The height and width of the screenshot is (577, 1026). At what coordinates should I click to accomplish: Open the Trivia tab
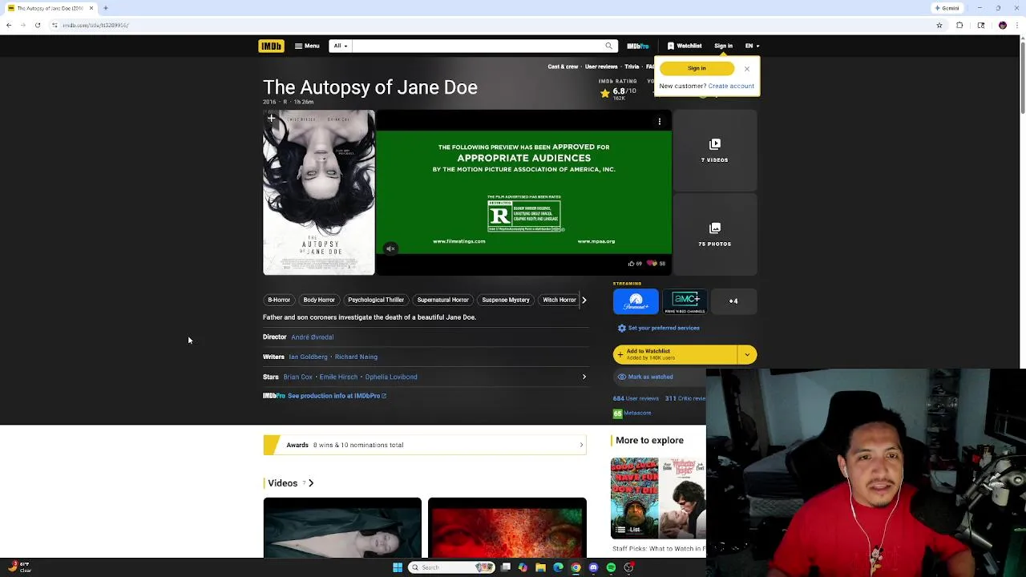tap(632, 67)
